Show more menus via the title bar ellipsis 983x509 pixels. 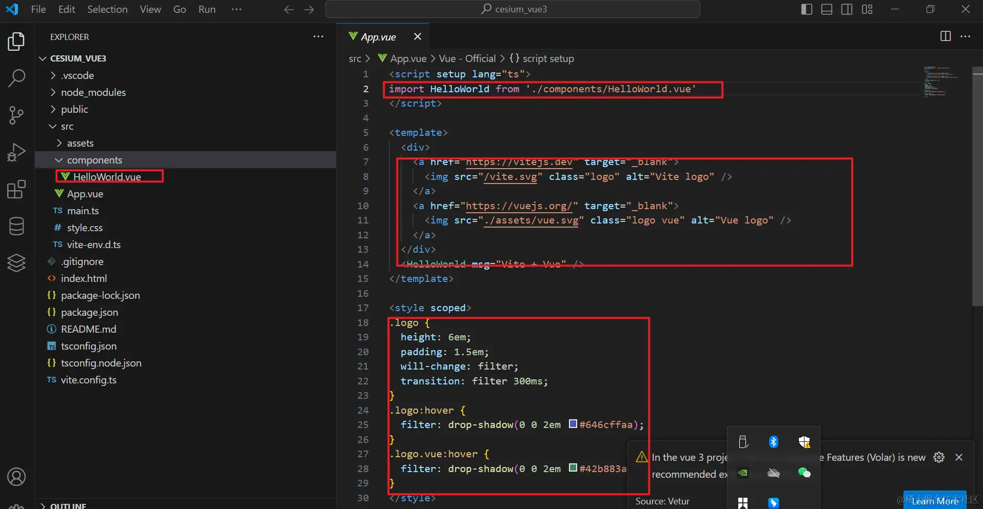[237, 9]
